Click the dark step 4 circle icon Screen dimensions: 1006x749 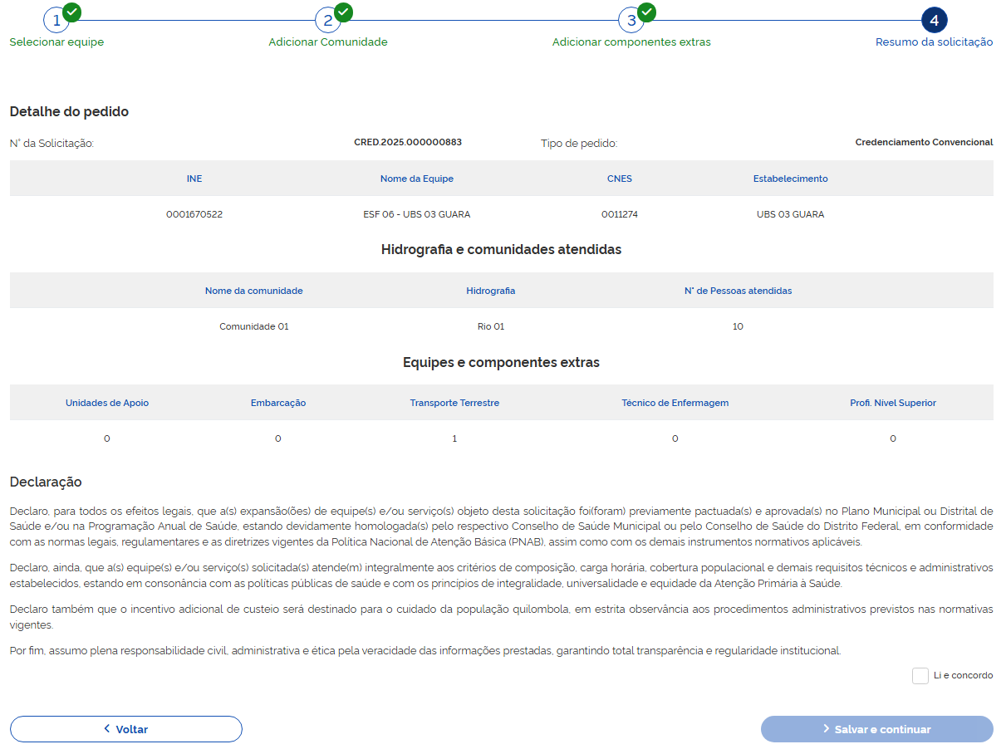[935, 20]
